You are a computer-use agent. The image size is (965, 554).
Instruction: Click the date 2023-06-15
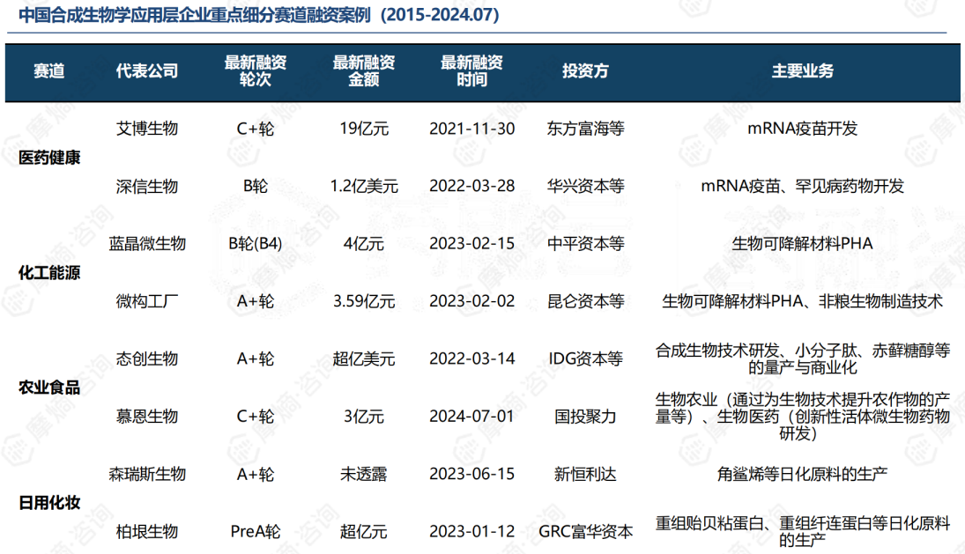coord(472,474)
